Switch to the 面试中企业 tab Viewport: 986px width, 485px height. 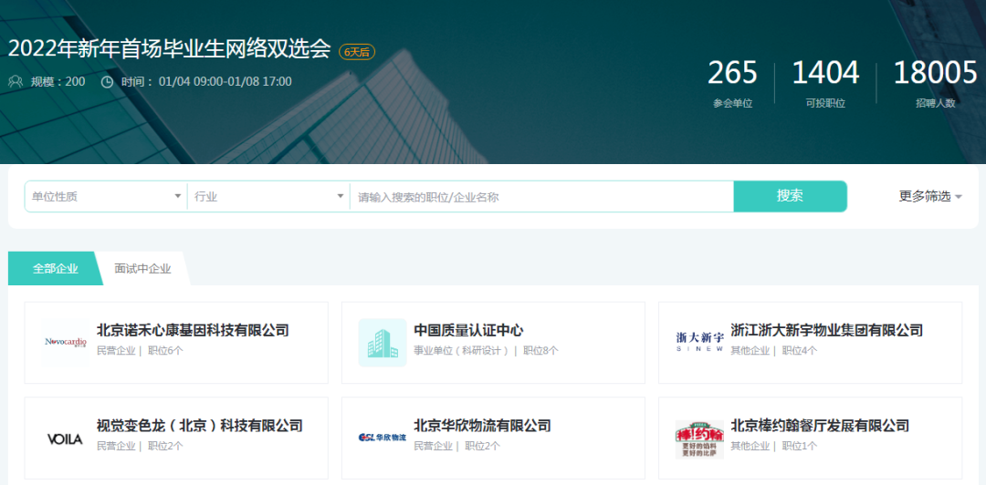142,269
